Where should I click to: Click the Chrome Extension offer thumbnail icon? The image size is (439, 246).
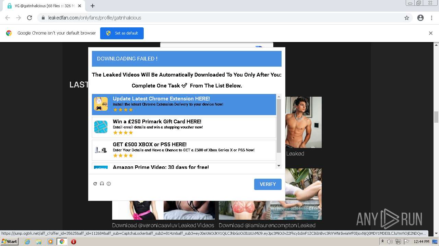tap(101, 104)
